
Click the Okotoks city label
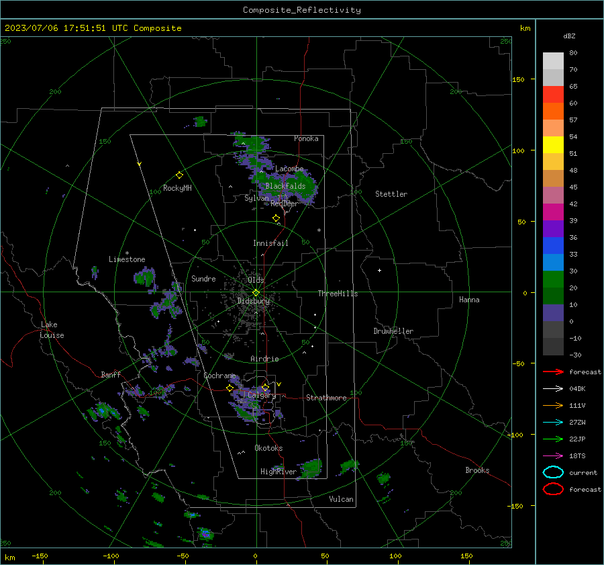point(268,448)
